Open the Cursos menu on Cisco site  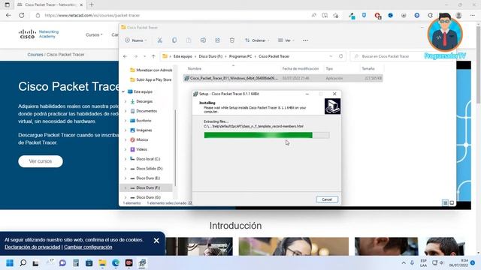click(x=94, y=34)
